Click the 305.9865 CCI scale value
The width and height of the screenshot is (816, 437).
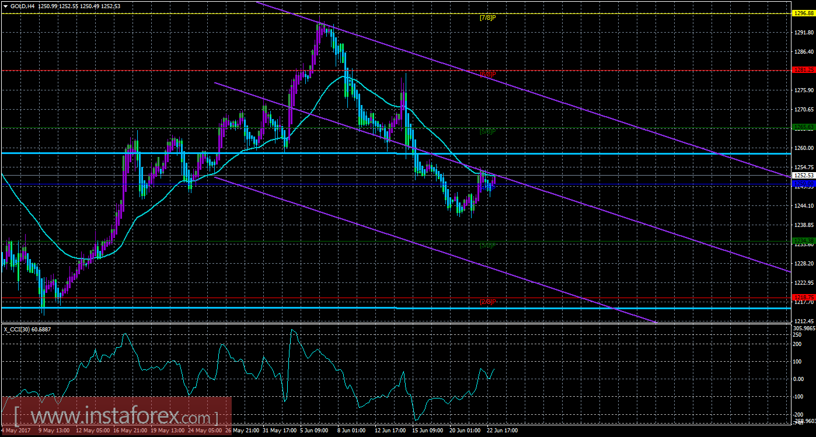804,328
